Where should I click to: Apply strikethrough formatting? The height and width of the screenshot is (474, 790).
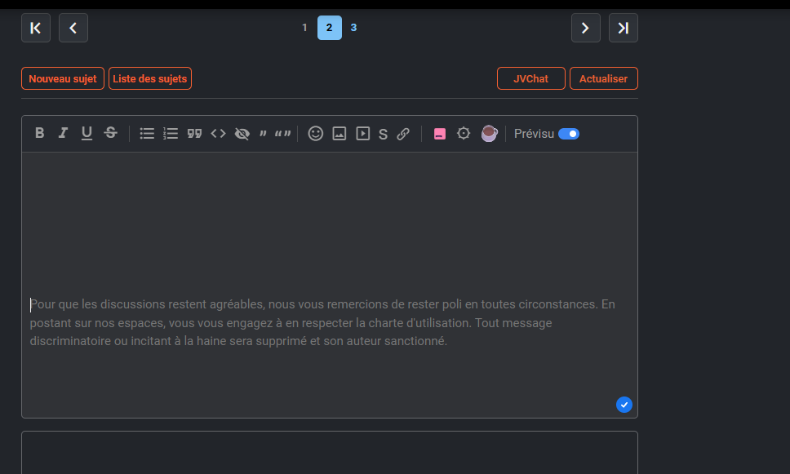(x=110, y=133)
